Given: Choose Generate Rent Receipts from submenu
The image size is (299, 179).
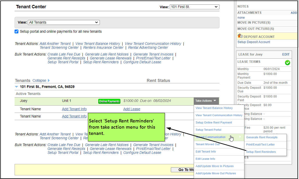Looking at the screenshot, I should click(x=262, y=137).
